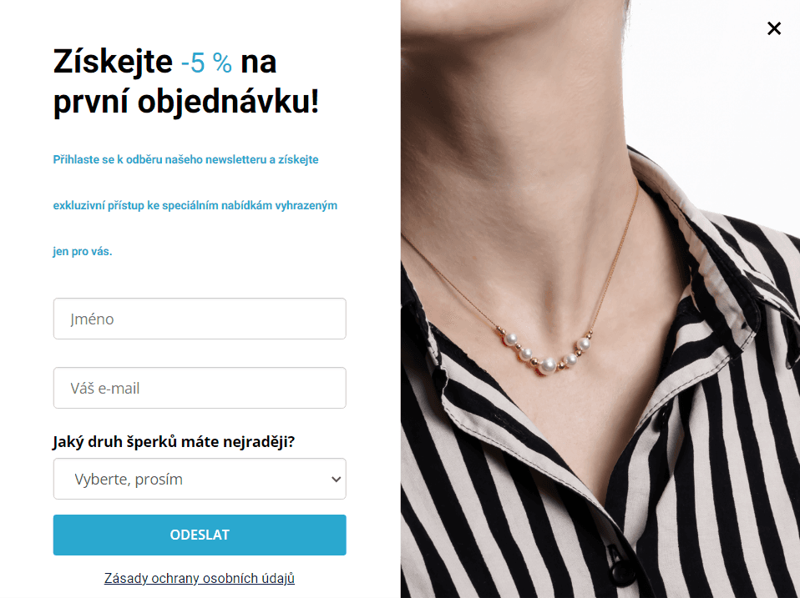This screenshot has width=800, height=598.
Task: Click the první objednávku! heading line
Action: pyautogui.click(x=186, y=102)
